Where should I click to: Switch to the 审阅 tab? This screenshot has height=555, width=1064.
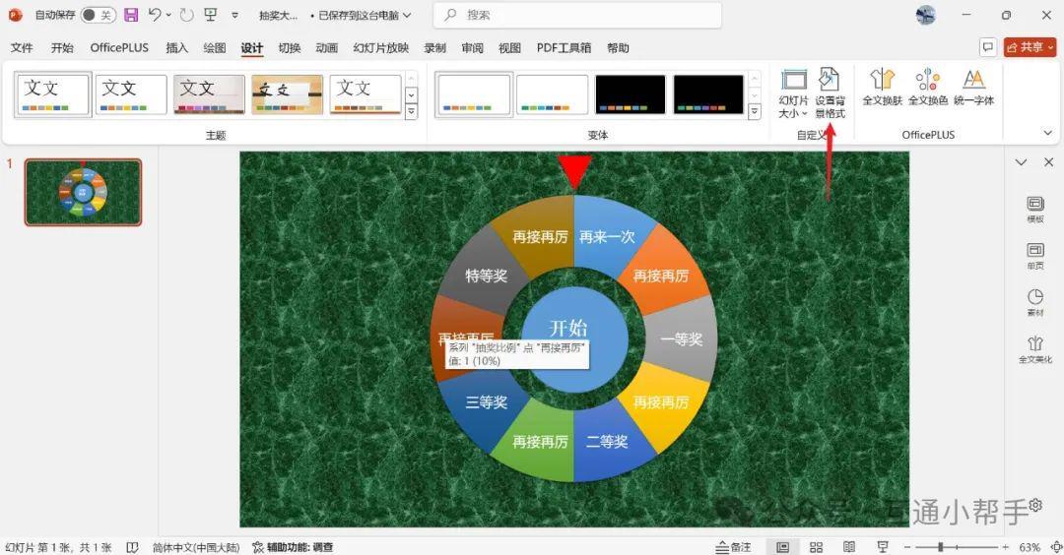coord(472,47)
